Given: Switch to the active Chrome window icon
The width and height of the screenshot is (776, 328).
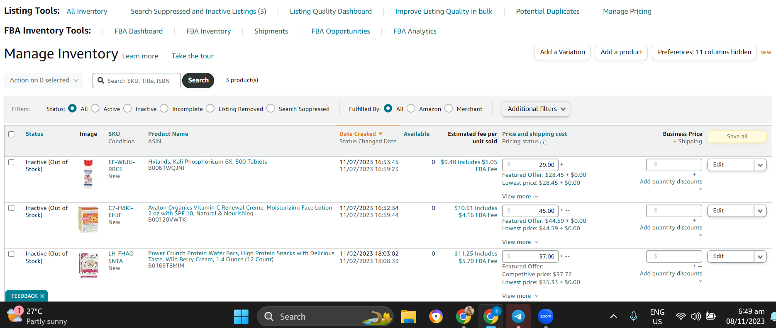Looking at the screenshot, I should coord(491,316).
